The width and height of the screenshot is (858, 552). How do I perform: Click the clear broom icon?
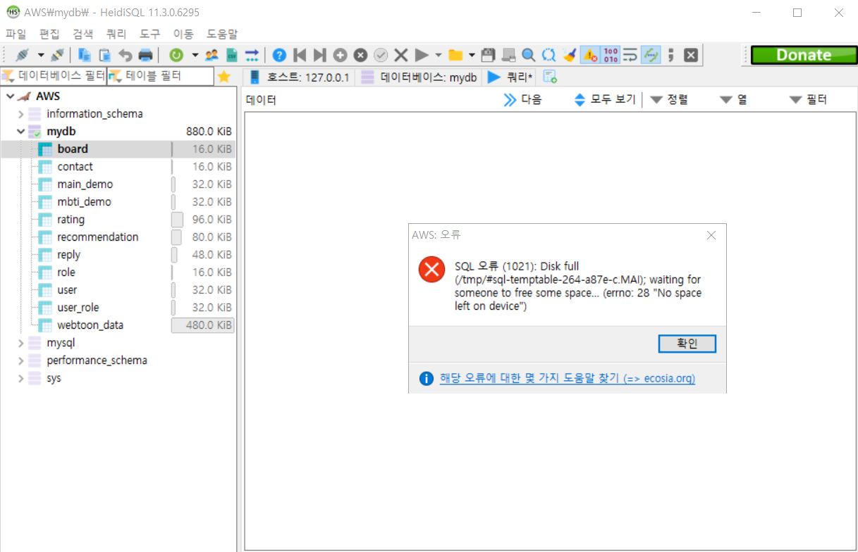[570, 55]
